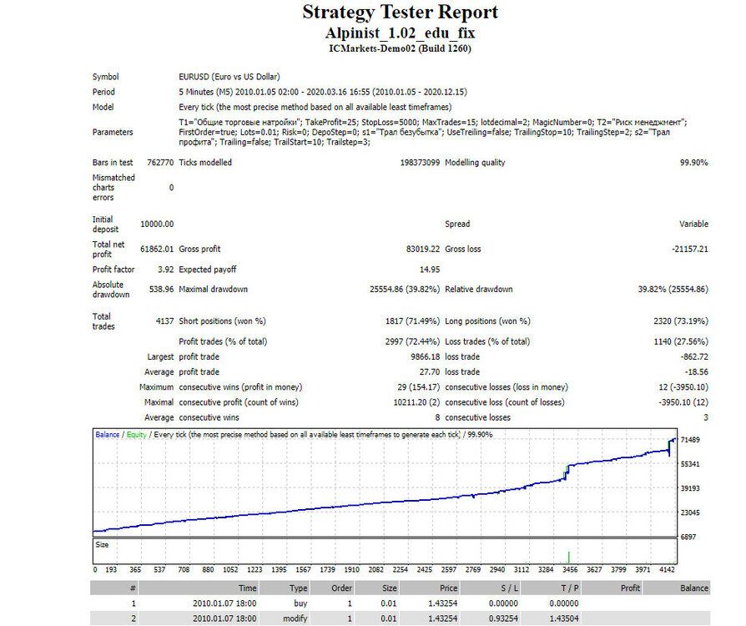Click the Strategy Tester Report title
Image resolution: width=746 pixels, height=626 pixels.
point(400,13)
